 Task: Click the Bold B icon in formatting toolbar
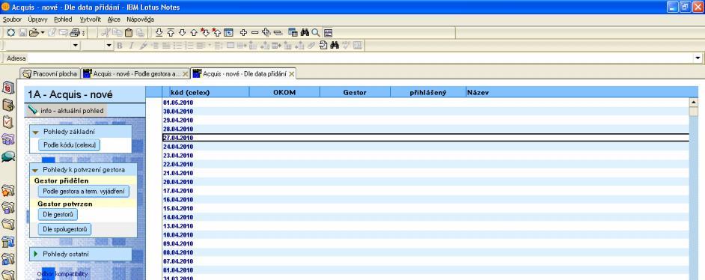pos(120,46)
